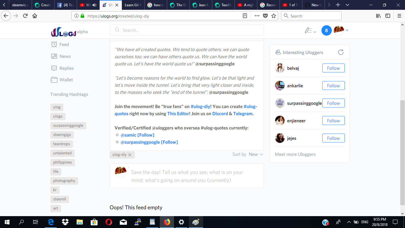Click the Wallet icon
Screen dimensions: 405x228
(x=54, y=80)
